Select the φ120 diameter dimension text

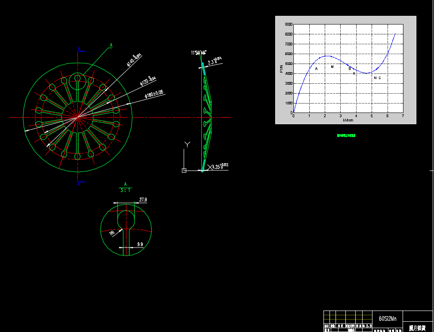click(148, 81)
